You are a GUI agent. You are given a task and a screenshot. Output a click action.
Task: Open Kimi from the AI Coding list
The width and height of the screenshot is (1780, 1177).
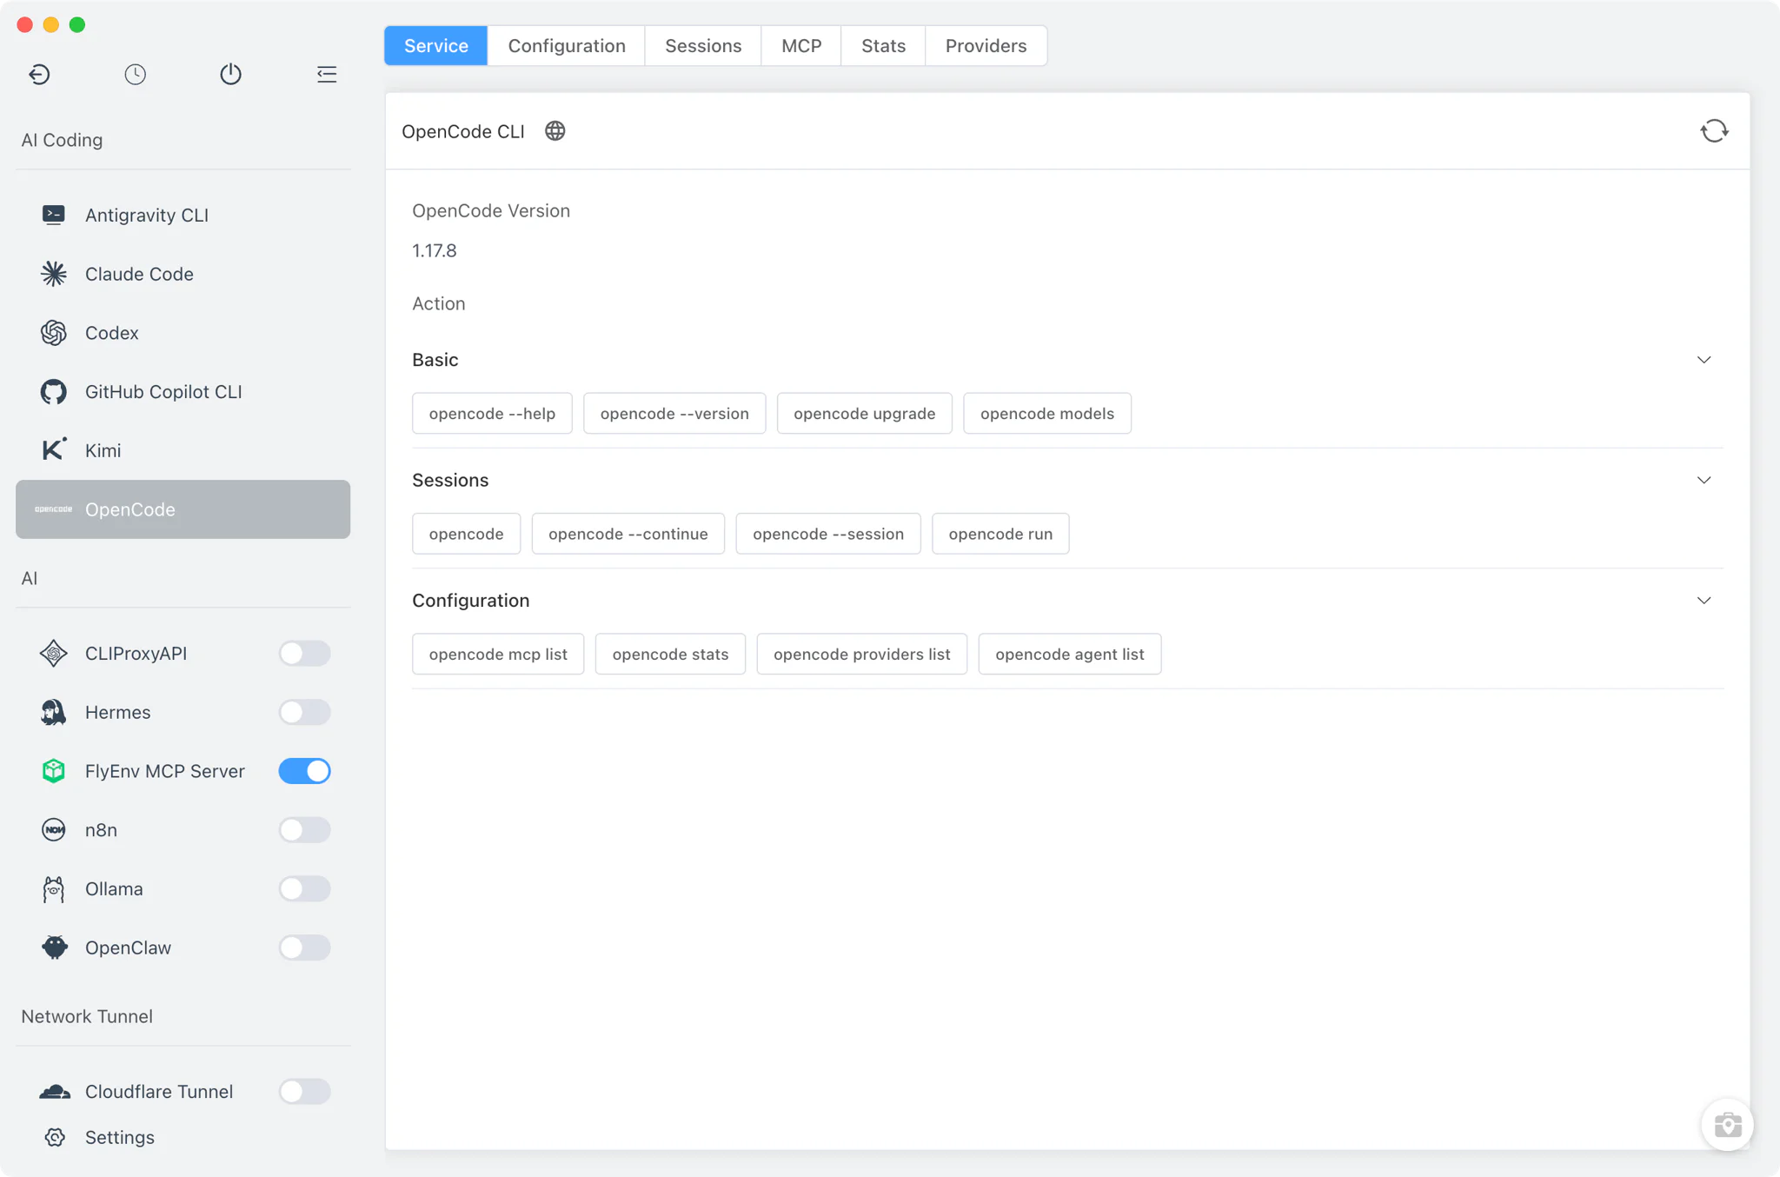coord(183,450)
